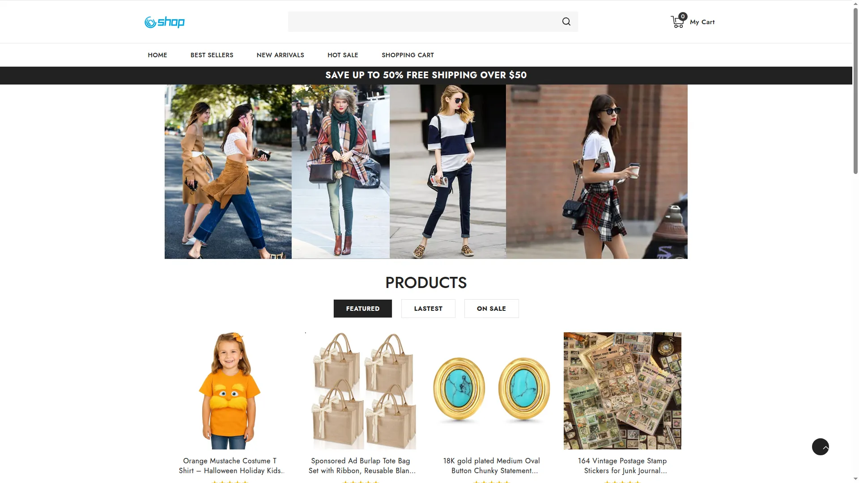Open the BEST SELLERS menu item
The width and height of the screenshot is (859, 483).
click(x=212, y=55)
